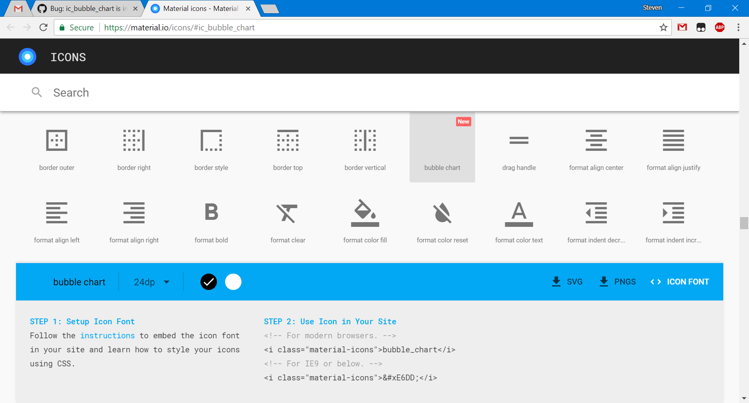Click the Material Icons logo in header
This screenshot has width=749, height=403.
27,57
